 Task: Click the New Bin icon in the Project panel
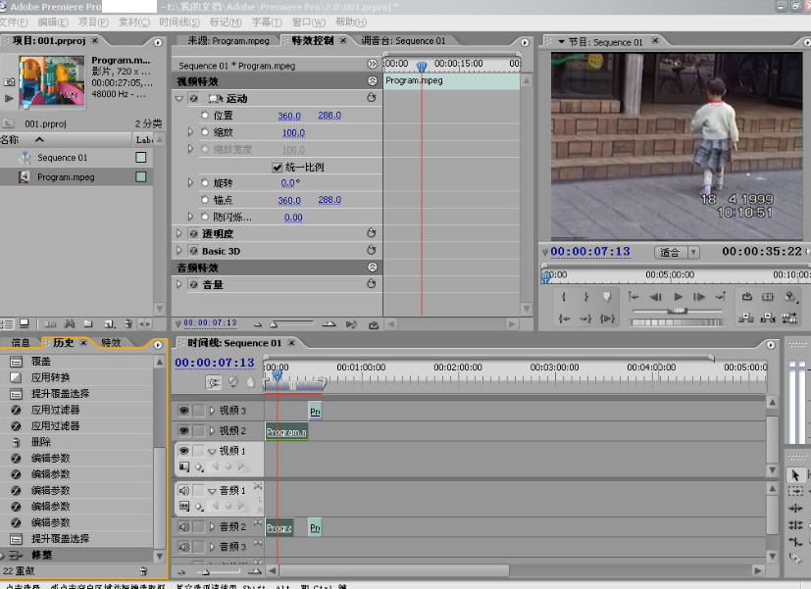[88, 324]
